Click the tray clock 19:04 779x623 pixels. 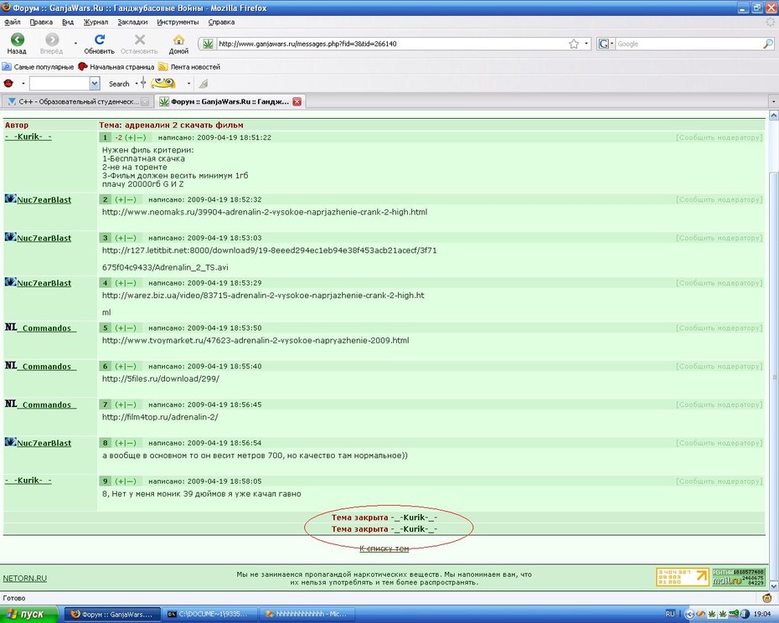coord(762,614)
